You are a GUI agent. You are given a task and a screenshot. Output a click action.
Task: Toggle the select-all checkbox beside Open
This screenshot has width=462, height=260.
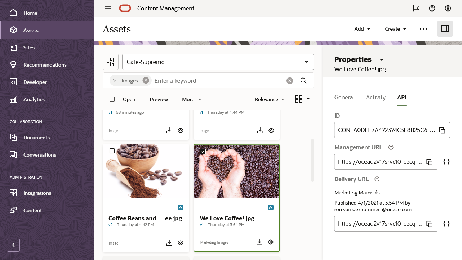112,99
